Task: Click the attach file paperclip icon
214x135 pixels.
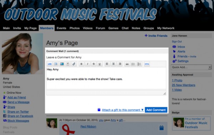Action: (74, 64)
